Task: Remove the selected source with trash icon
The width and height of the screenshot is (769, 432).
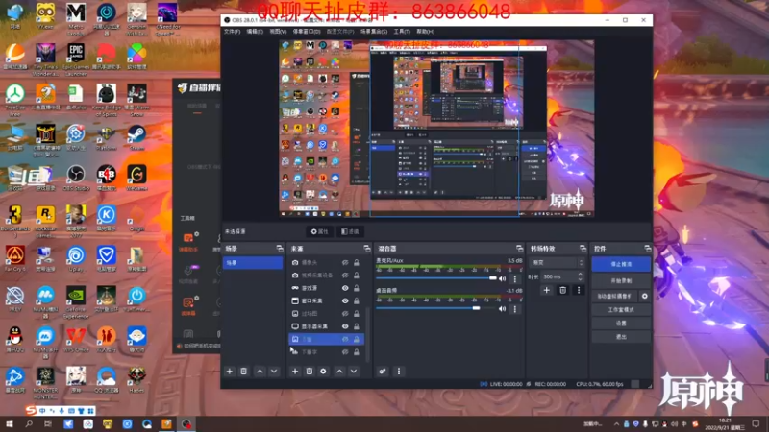Action: (309, 372)
